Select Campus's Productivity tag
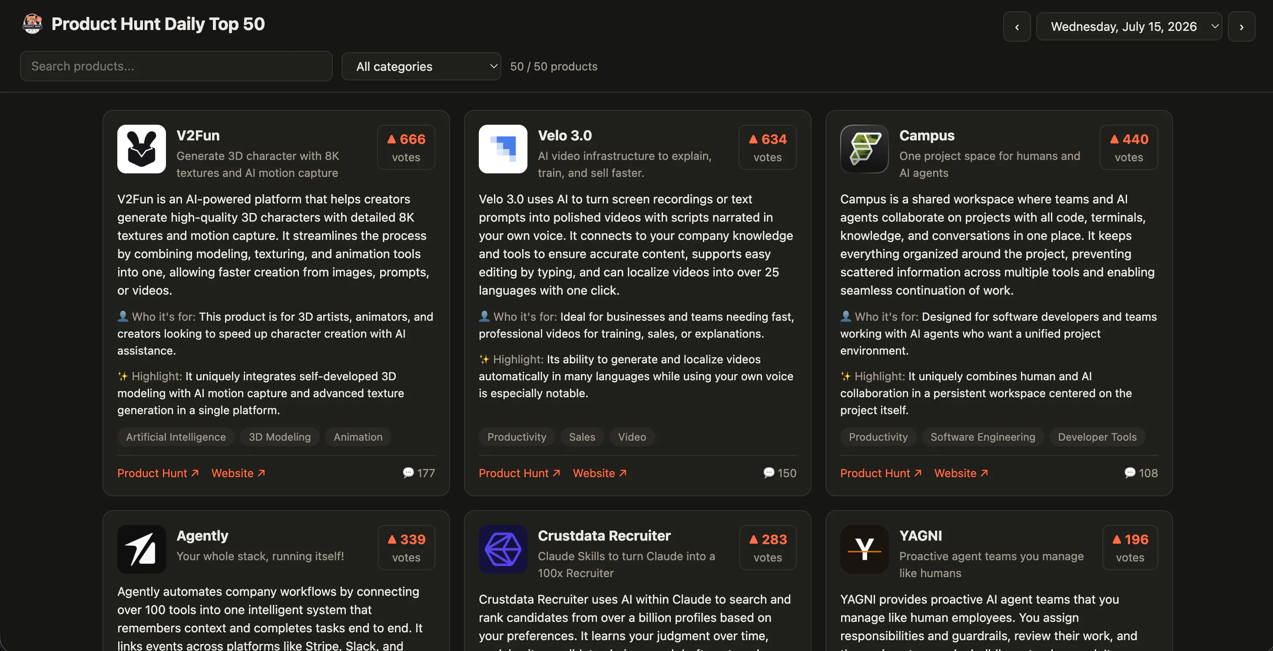This screenshot has width=1273, height=651. tap(878, 437)
